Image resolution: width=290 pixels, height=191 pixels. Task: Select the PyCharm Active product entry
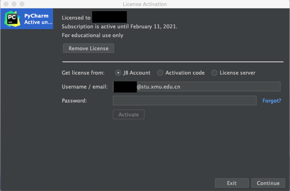pyautogui.click(x=27, y=19)
